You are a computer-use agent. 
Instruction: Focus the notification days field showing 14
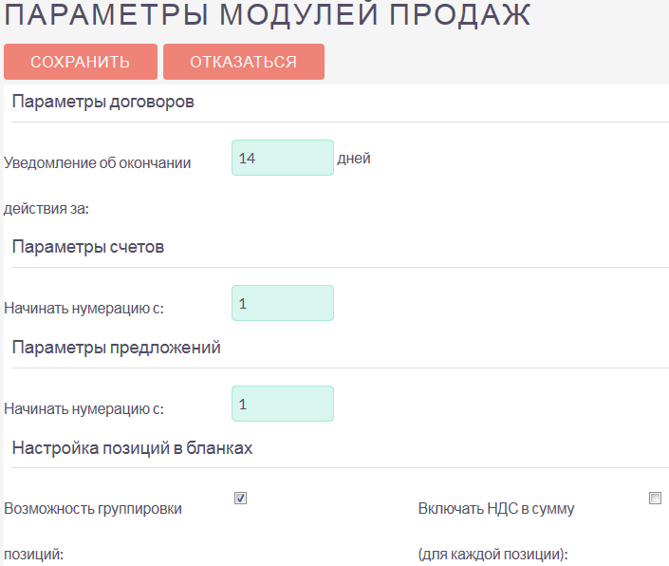tap(283, 158)
